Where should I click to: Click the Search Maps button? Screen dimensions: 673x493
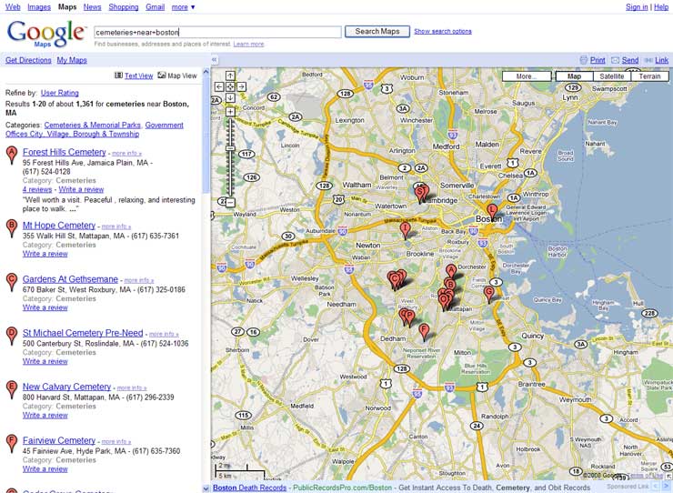pos(377,31)
